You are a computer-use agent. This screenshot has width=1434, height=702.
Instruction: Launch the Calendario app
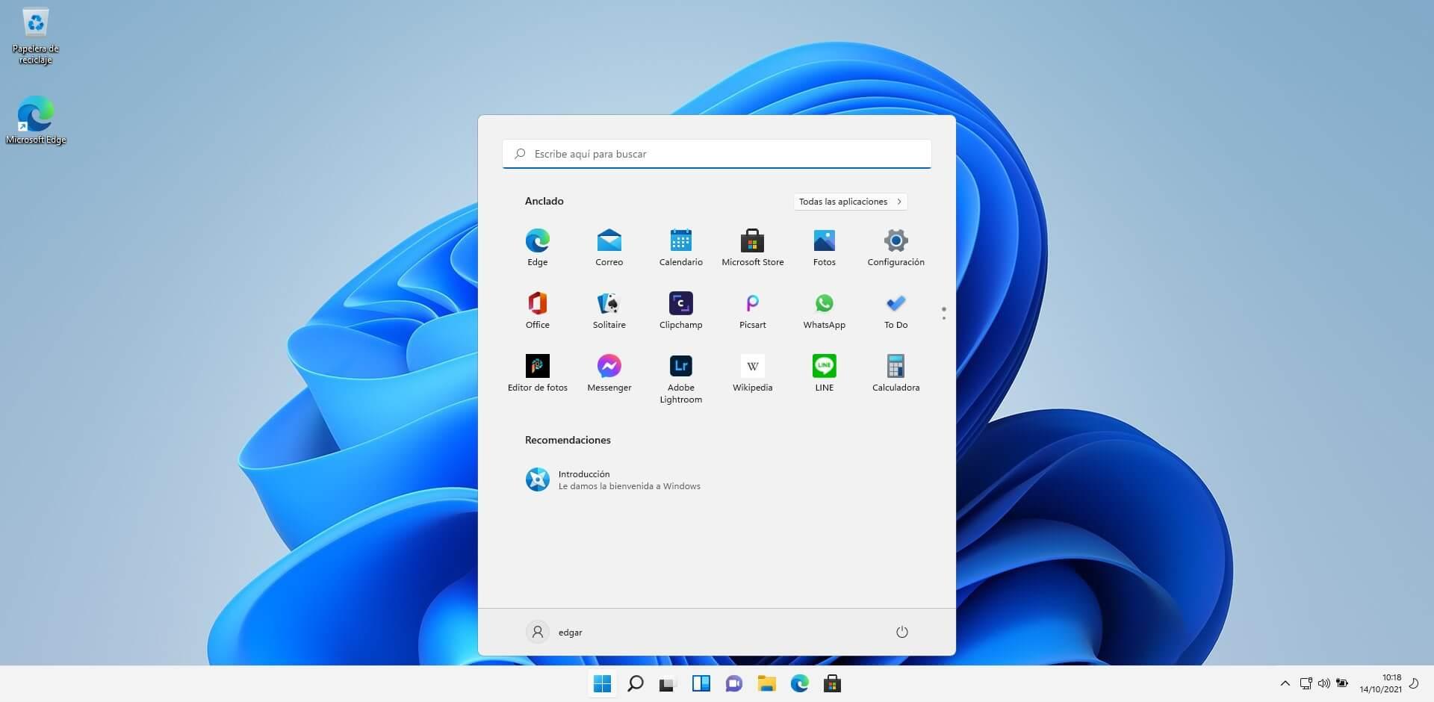pyautogui.click(x=680, y=248)
